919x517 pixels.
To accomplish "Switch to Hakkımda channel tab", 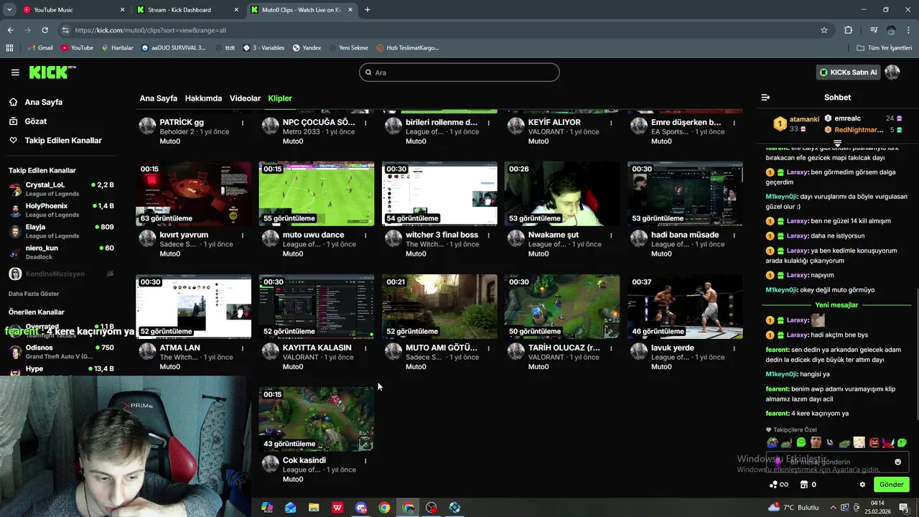I will (x=203, y=98).
